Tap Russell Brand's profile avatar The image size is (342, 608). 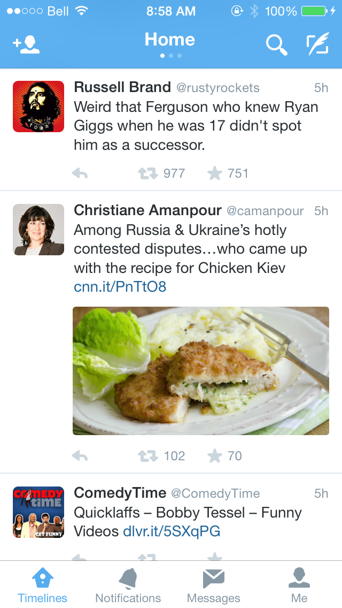click(x=38, y=107)
